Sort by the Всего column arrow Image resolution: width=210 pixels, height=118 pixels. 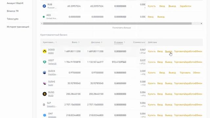coord(79,42)
